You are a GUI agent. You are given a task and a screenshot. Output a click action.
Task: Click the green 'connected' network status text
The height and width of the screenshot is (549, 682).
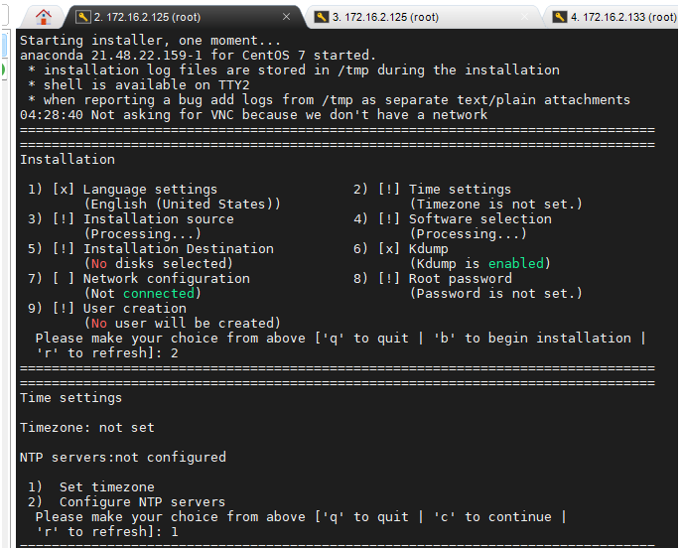[159, 294]
